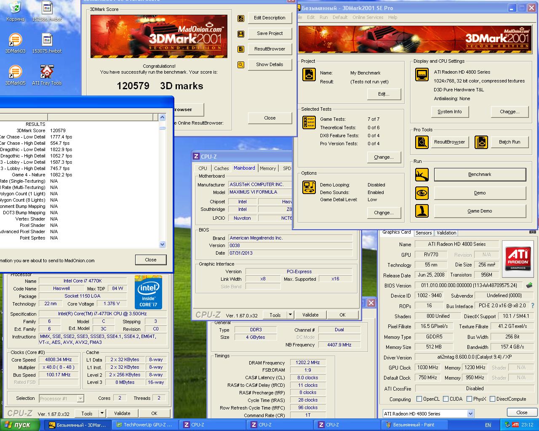The height and width of the screenshot is (431, 539).
Task: Switch to the Paint taskbar item
Action: pyautogui.click(x=415, y=425)
